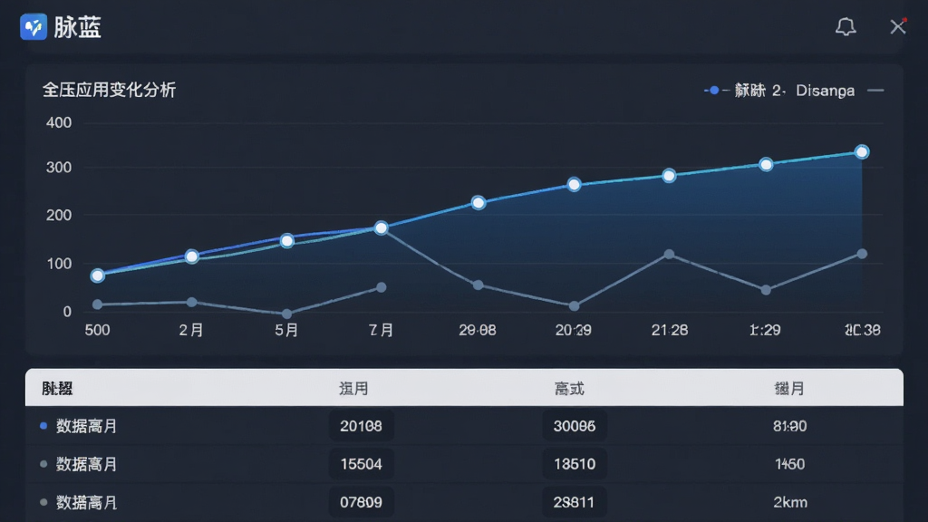This screenshot has width=928, height=522.
Task: Toggle the blue-dot legend series
Action: [x=744, y=91]
